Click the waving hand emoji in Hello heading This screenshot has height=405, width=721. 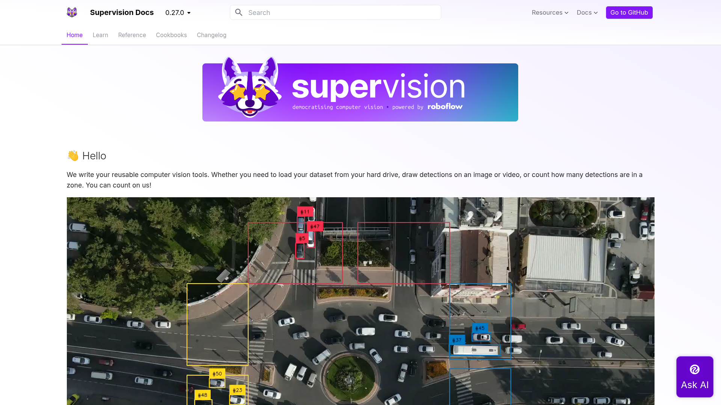tap(72, 156)
